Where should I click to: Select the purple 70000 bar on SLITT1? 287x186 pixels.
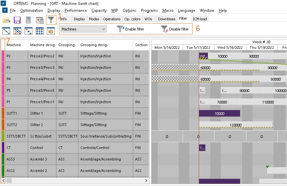tap(219, 113)
